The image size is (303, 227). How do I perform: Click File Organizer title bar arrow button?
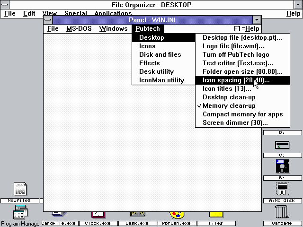(x=298, y=5)
